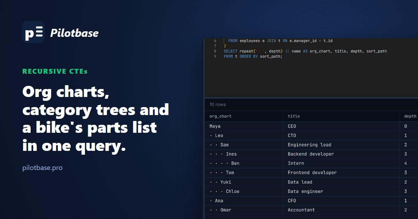Click the Accountant title cell
Image resolution: width=418 pixels, height=219 pixels.
(x=341, y=210)
